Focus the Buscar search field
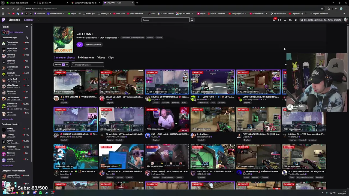Image resolution: width=349 pixels, height=196 pixels. pyautogui.click(x=165, y=20)
